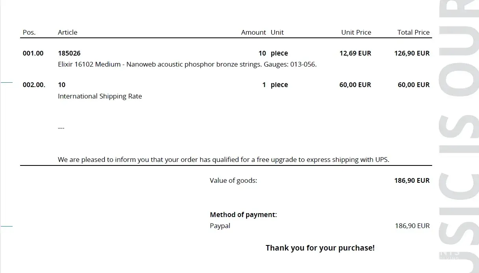
Task: Click the Value of goods label
Action: pyautogui.click(x=233, y=180)
